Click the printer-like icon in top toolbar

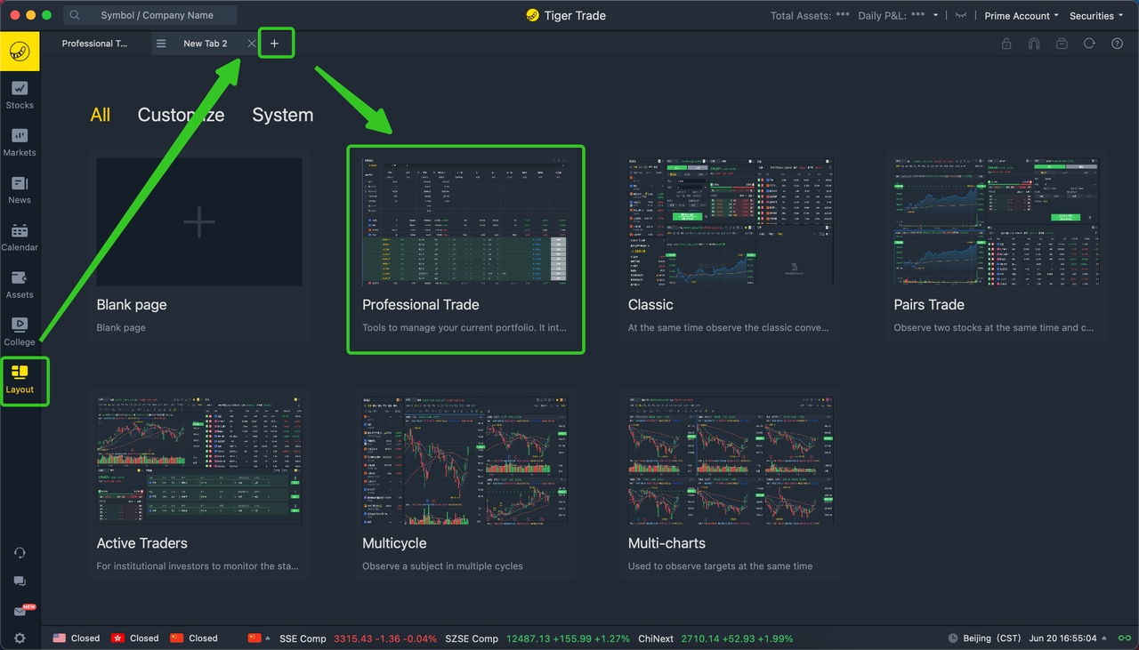pyautogui.click(x=1062, y=44)
